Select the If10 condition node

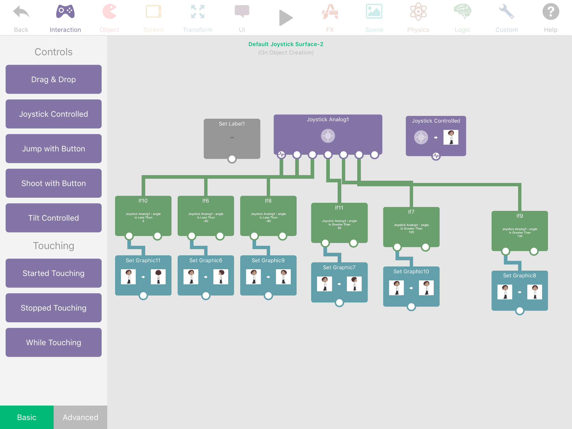(x=143, y=215)
